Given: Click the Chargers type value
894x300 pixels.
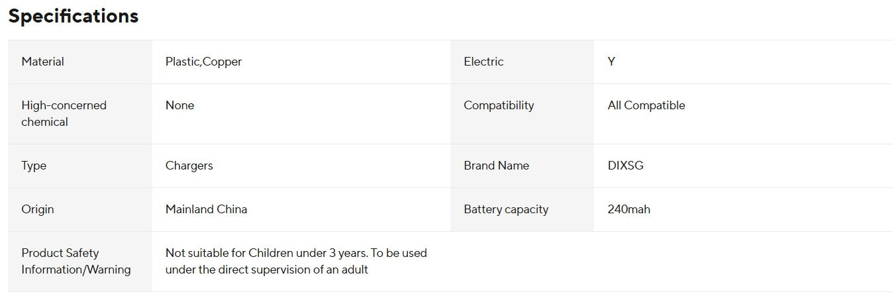Looking at the screenshot, I should coord(189,166).
